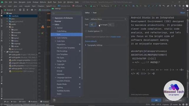189x106 pixels.
Task: Click help icon next to Enable ligatures
Action: [102, 31]
